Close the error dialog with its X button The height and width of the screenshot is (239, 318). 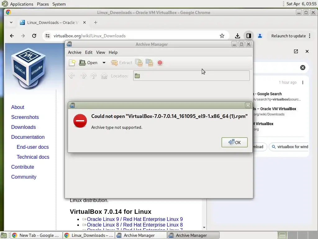248,105
